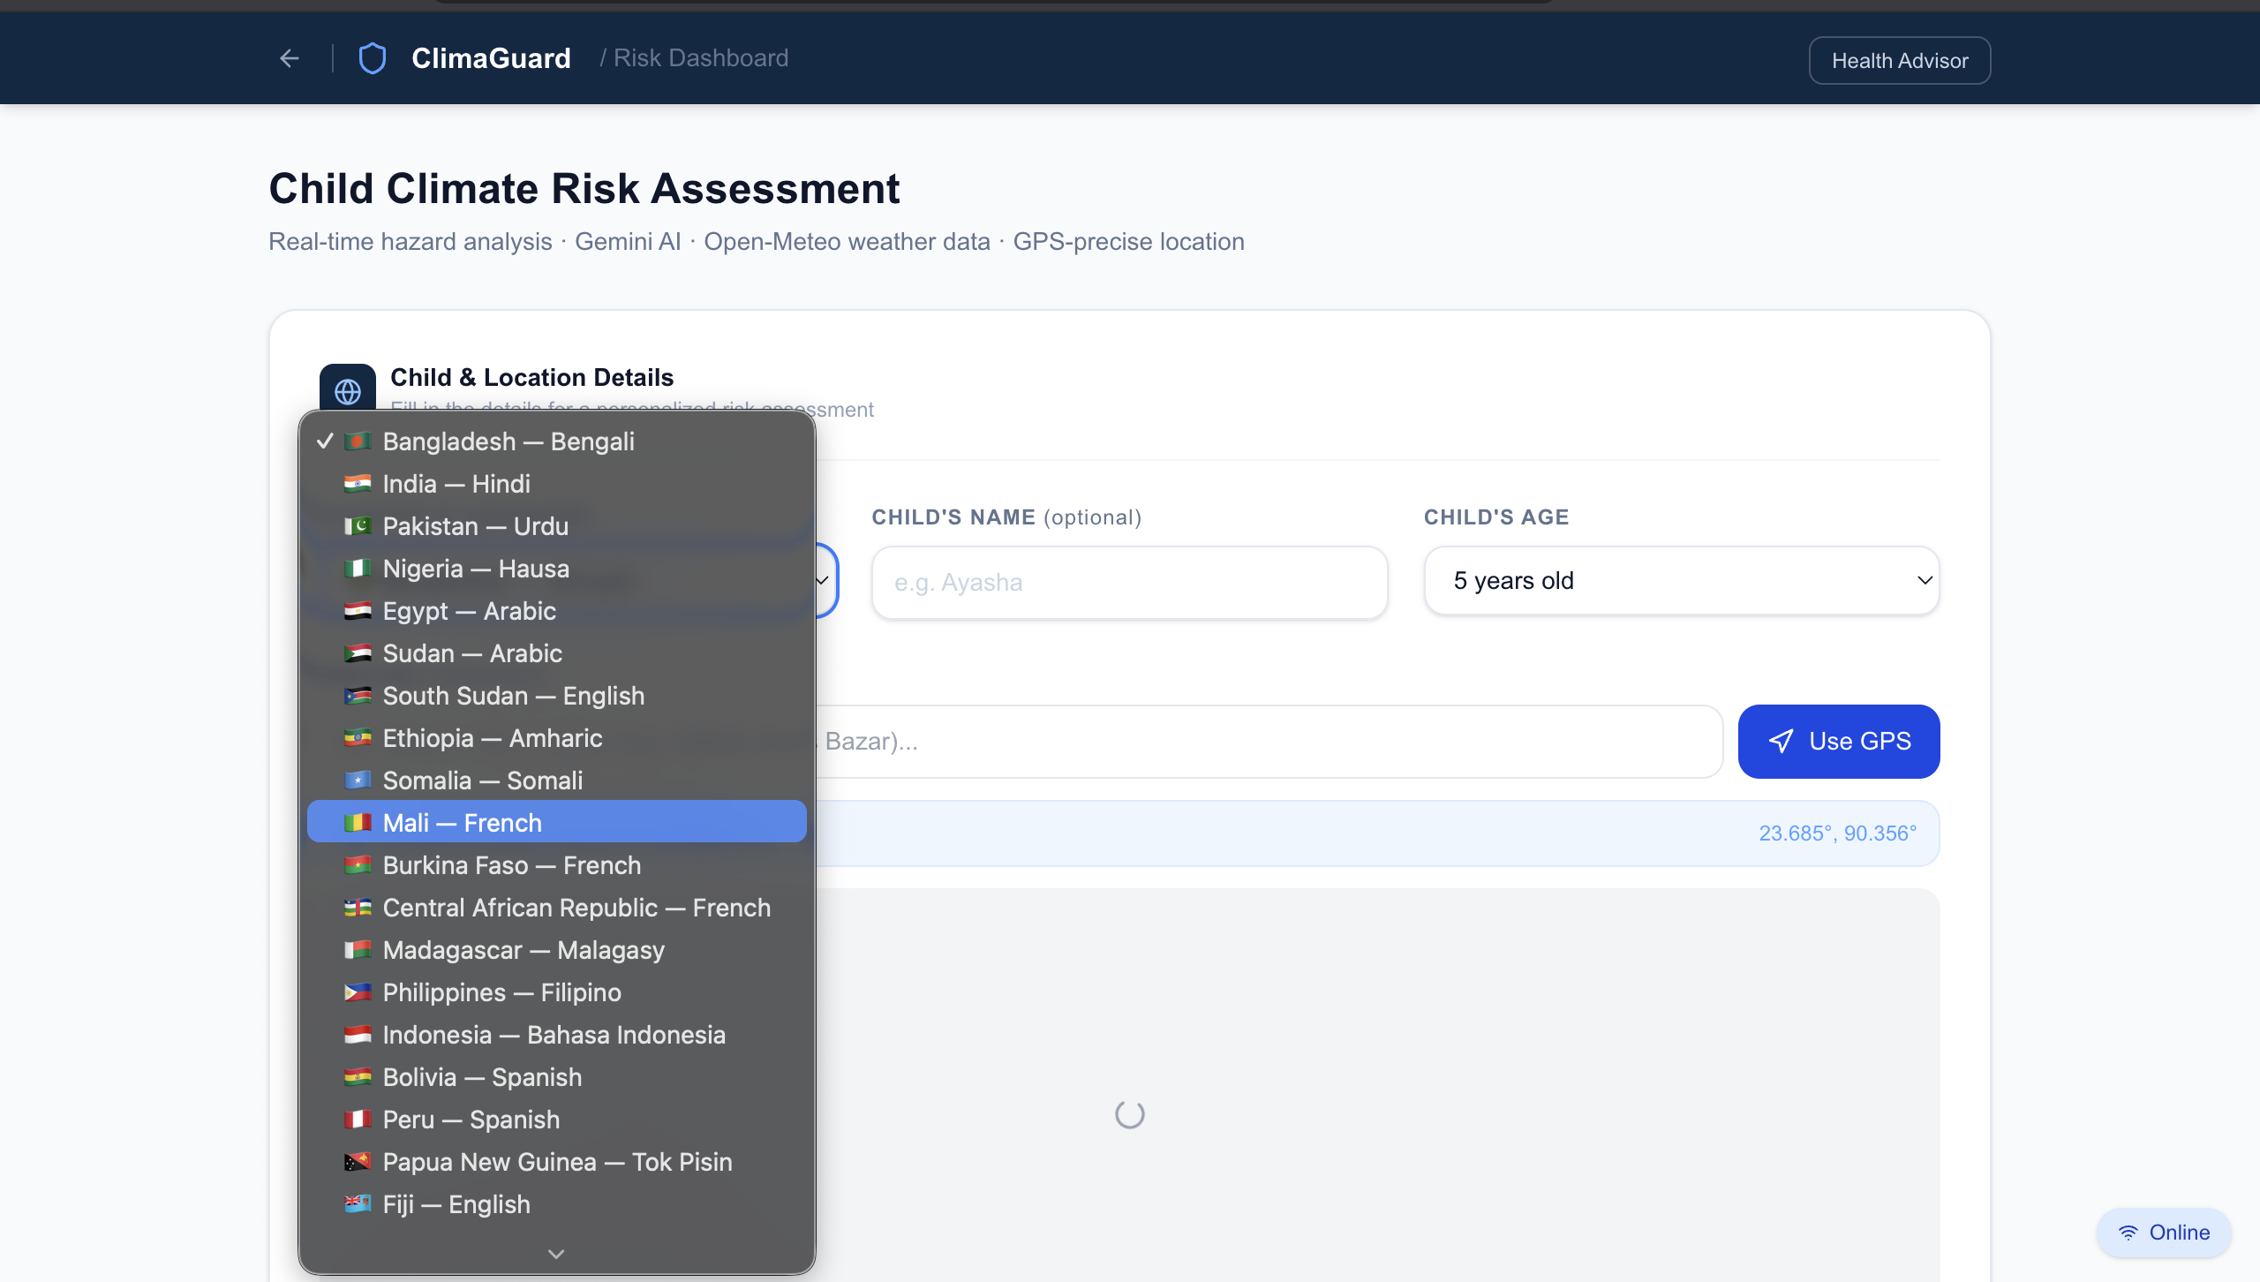This screenshot has height=1282, width=2260.
Task: Click the Risk Dashboard breadcrumb
Action: (x=701, y=58)
